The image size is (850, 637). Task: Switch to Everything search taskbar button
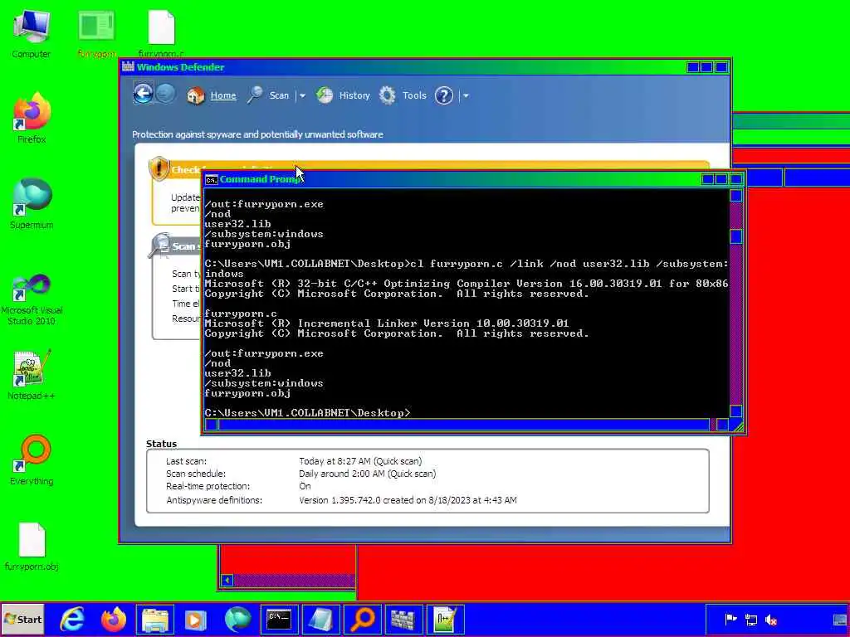tap(363, 619)
